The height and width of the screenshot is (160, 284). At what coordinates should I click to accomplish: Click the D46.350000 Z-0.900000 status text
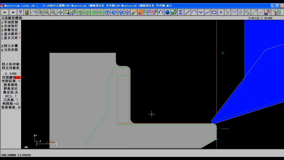16,155
